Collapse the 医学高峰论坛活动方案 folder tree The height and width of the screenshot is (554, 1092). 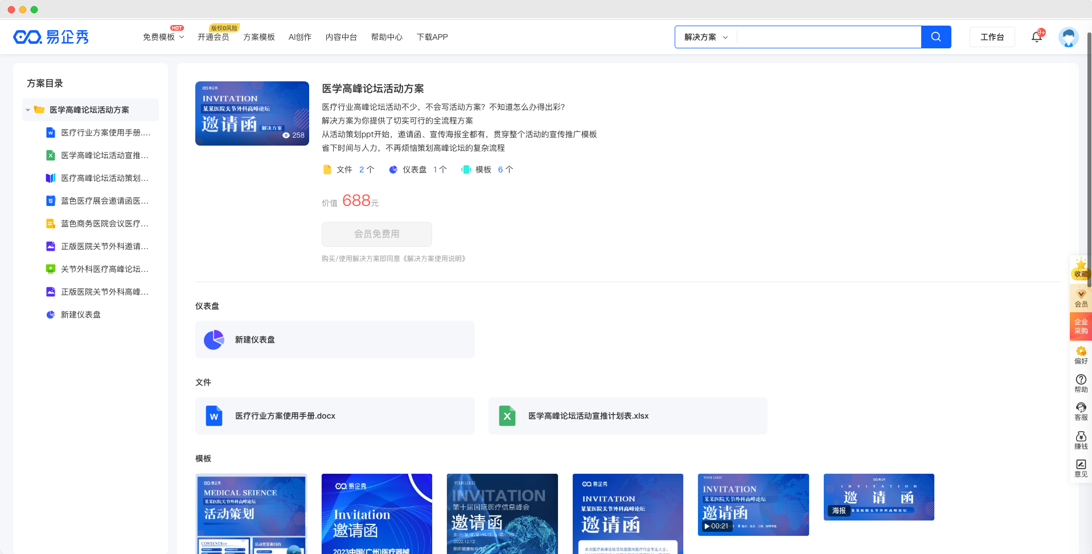click(28, 110)
